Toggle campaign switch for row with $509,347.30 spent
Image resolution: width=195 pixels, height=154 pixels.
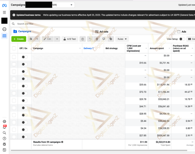[24, 137]
